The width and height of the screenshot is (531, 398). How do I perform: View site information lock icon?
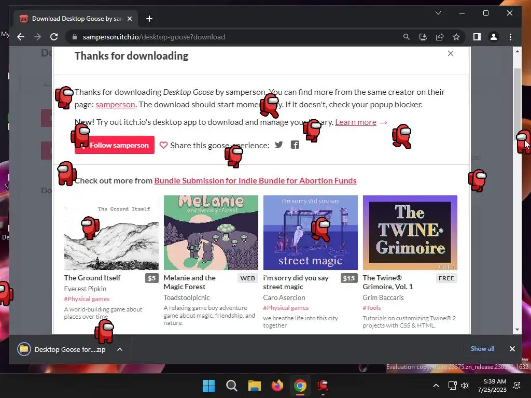[x=75, y=37]
